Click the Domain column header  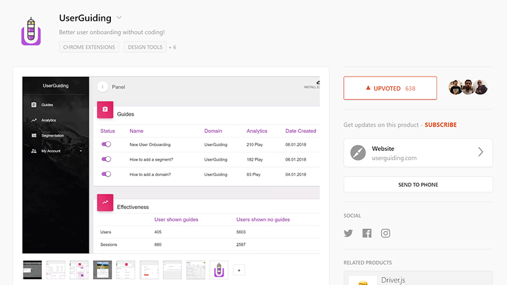click(213, 131)
